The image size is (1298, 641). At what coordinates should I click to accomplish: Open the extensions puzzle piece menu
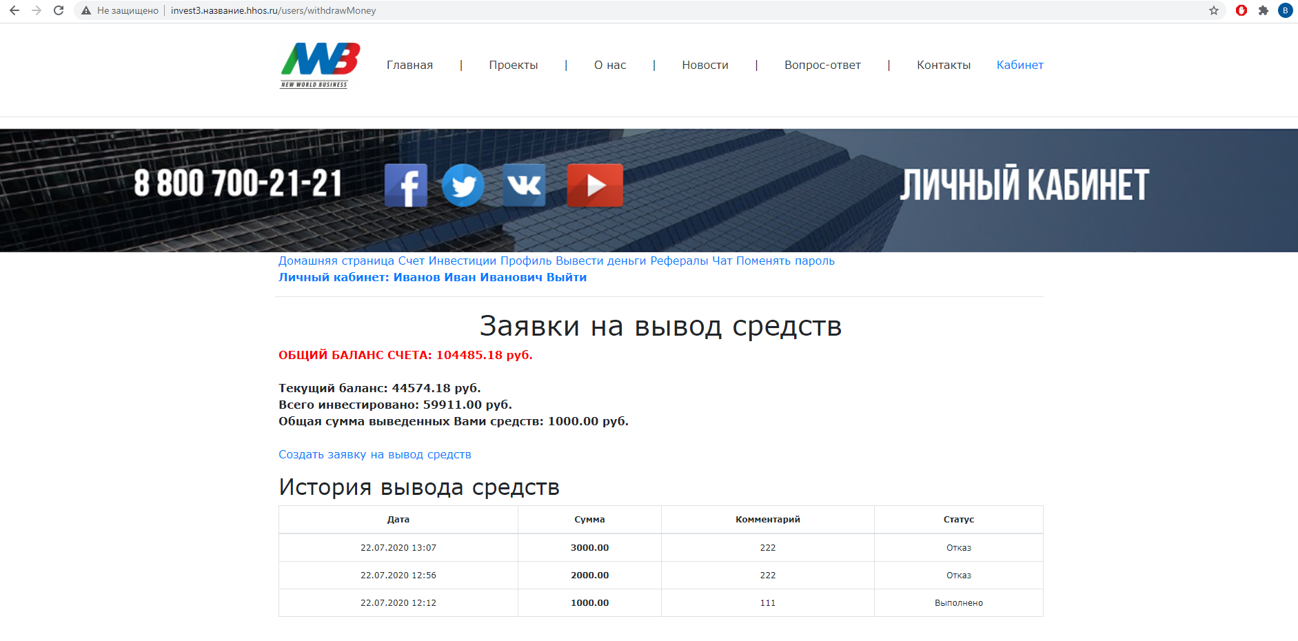click(x=1264, y=10)
